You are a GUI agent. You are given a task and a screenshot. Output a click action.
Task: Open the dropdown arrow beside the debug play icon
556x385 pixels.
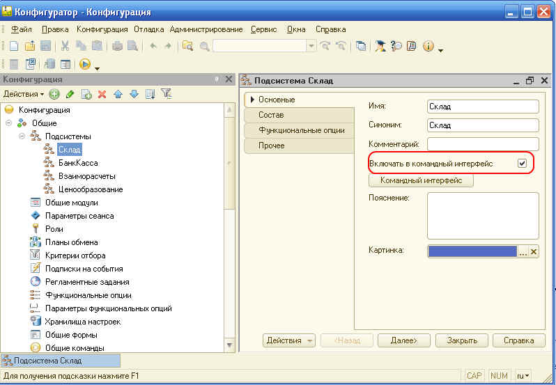tap(97, 69)
